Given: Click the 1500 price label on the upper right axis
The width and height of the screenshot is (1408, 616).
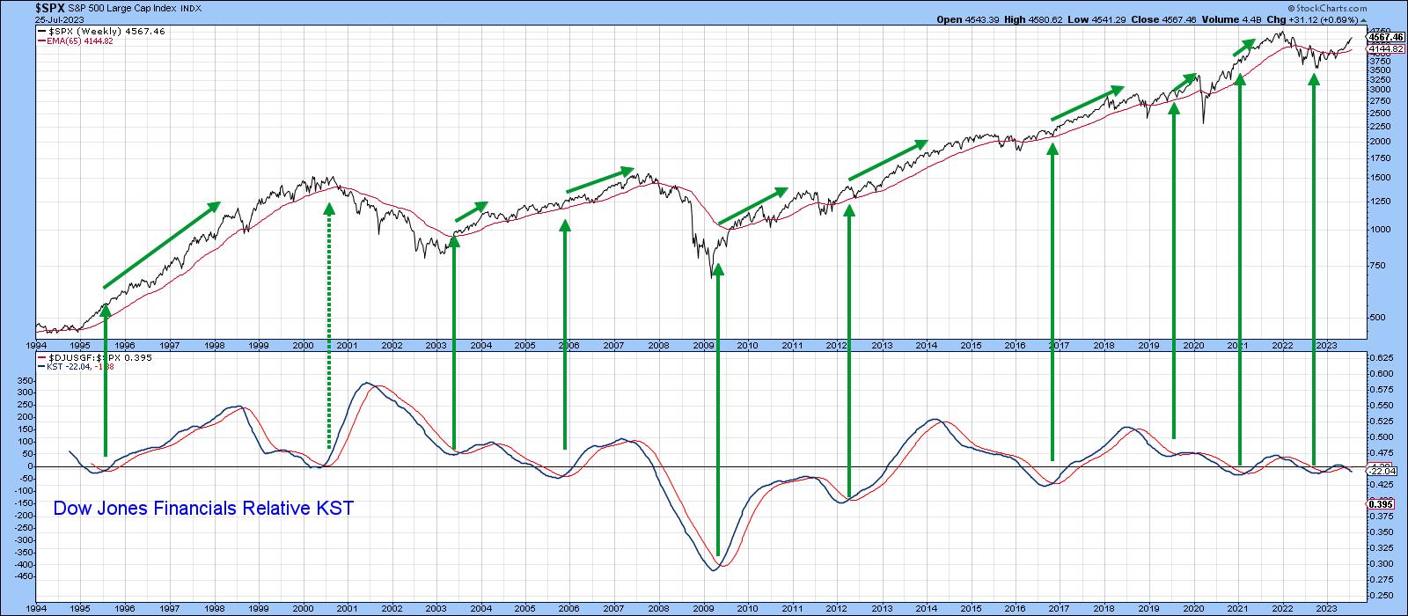Looking at the screenshot, I should click(1381, 177).
